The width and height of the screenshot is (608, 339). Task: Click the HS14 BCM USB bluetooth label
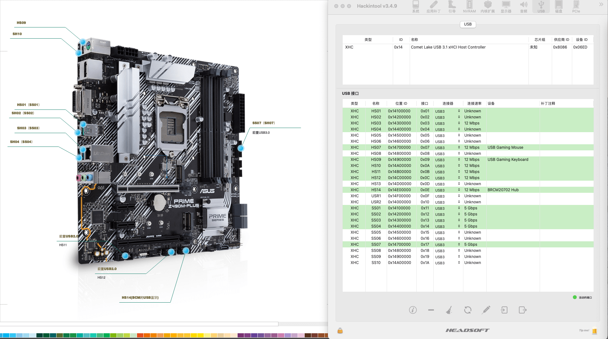(140, 298)
